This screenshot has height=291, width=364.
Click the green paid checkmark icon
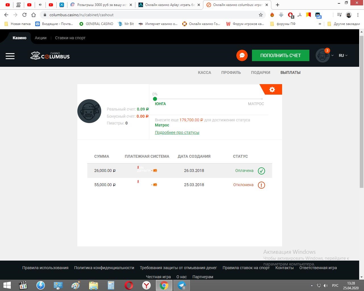[261, 171]
